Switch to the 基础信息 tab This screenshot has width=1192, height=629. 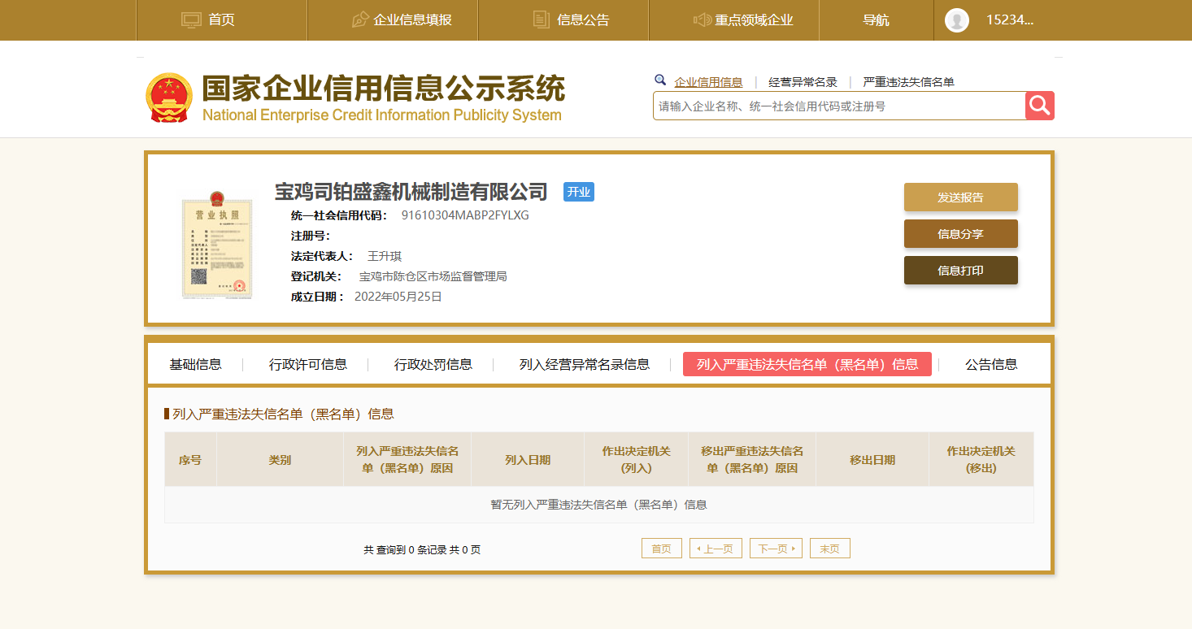[x=195, y=364]
